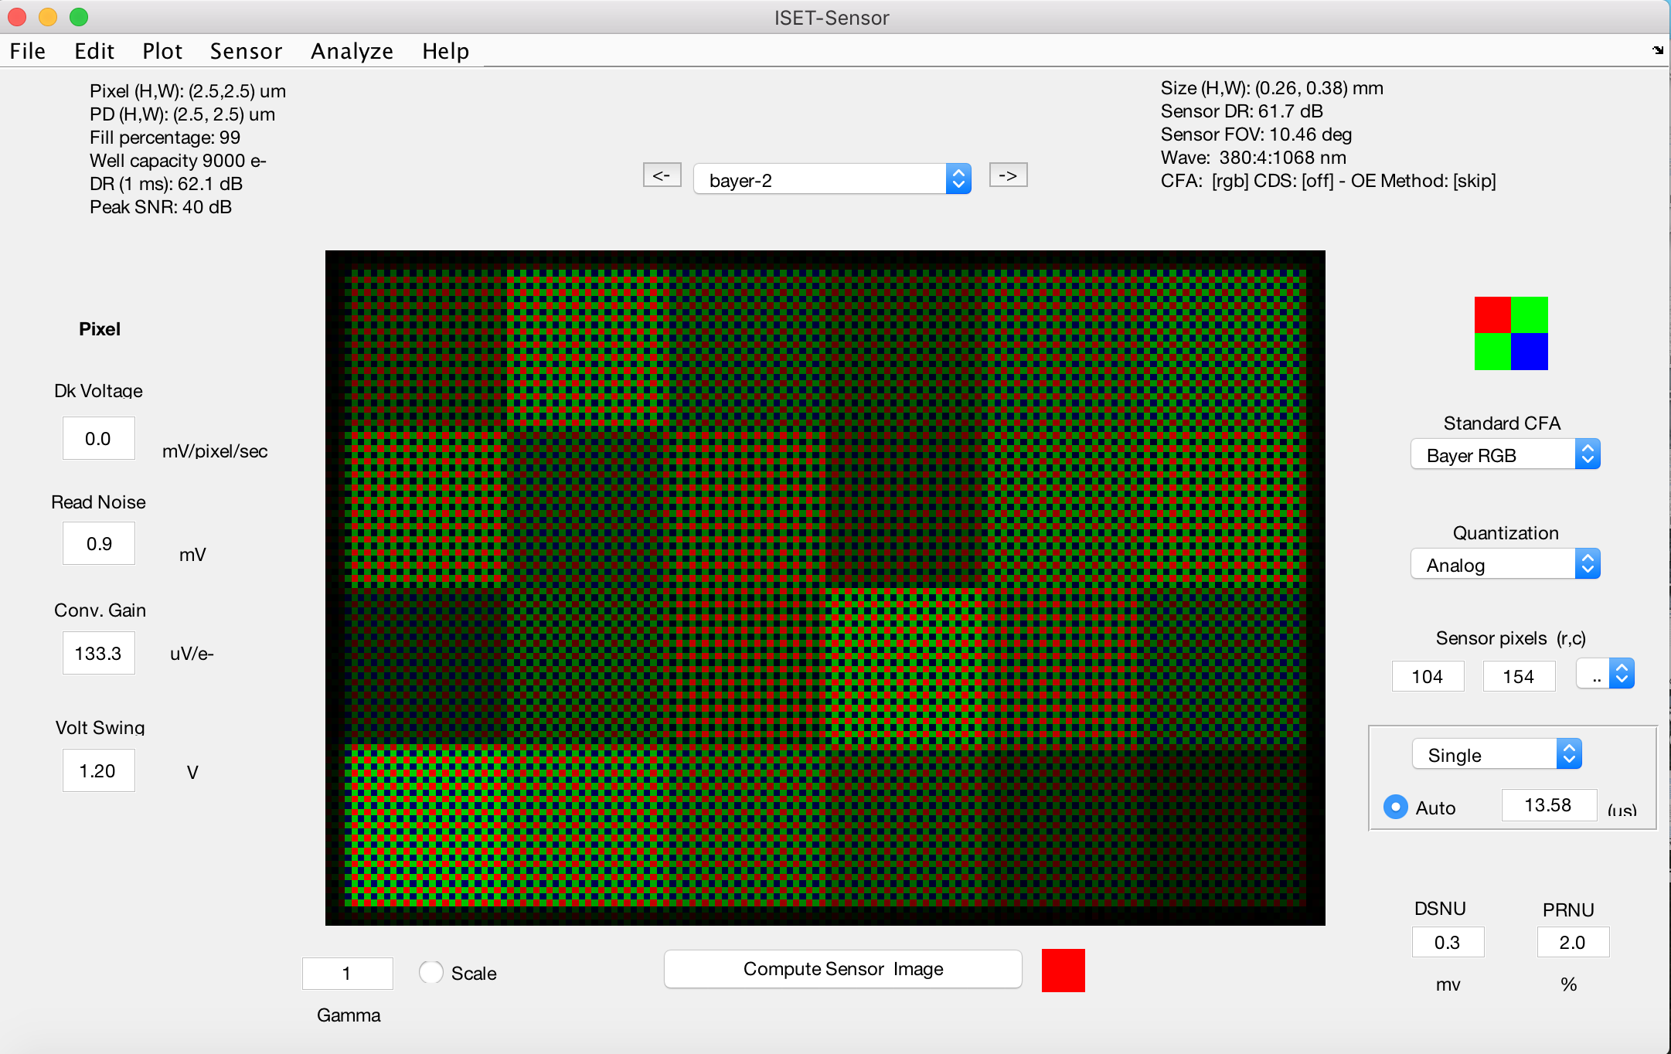The width and height of the screenshot is (1671, 1054).
Task: Click the dock arrow icon at top right
Action: point(1657,50)
